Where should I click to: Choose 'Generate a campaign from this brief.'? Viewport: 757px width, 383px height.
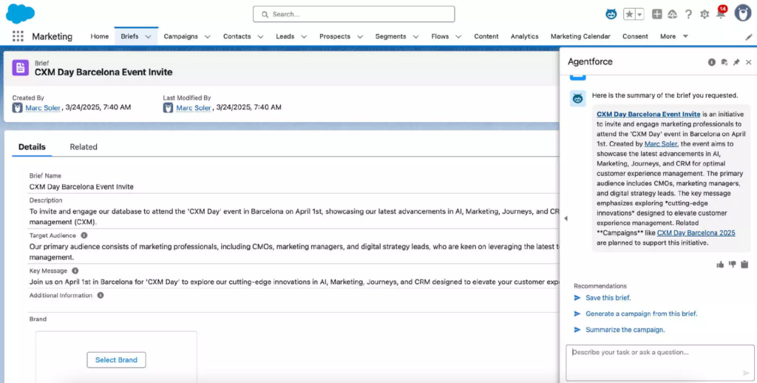(x=642, y=313)
